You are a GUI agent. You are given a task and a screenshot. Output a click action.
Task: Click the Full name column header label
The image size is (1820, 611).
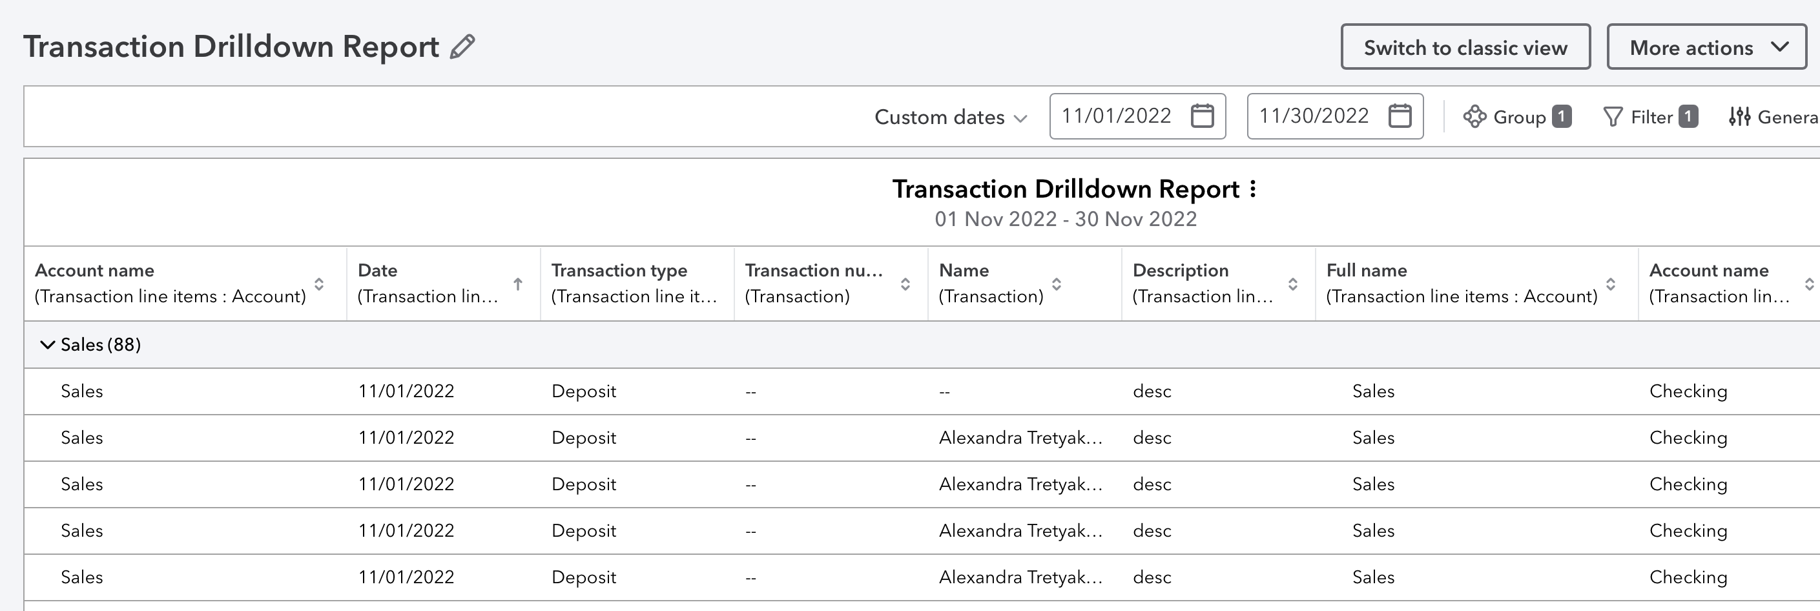point(1367,271)
